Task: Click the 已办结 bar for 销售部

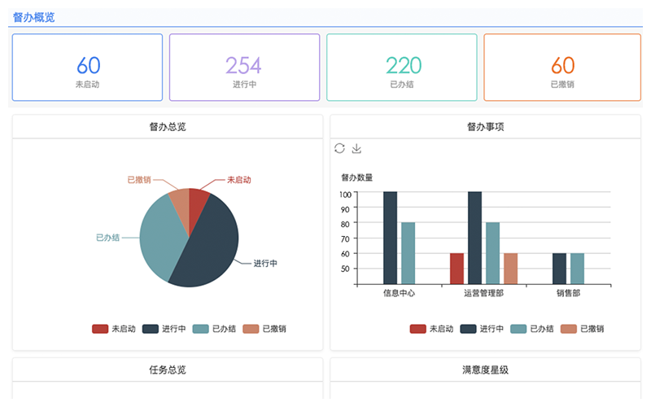Action: 577,269
